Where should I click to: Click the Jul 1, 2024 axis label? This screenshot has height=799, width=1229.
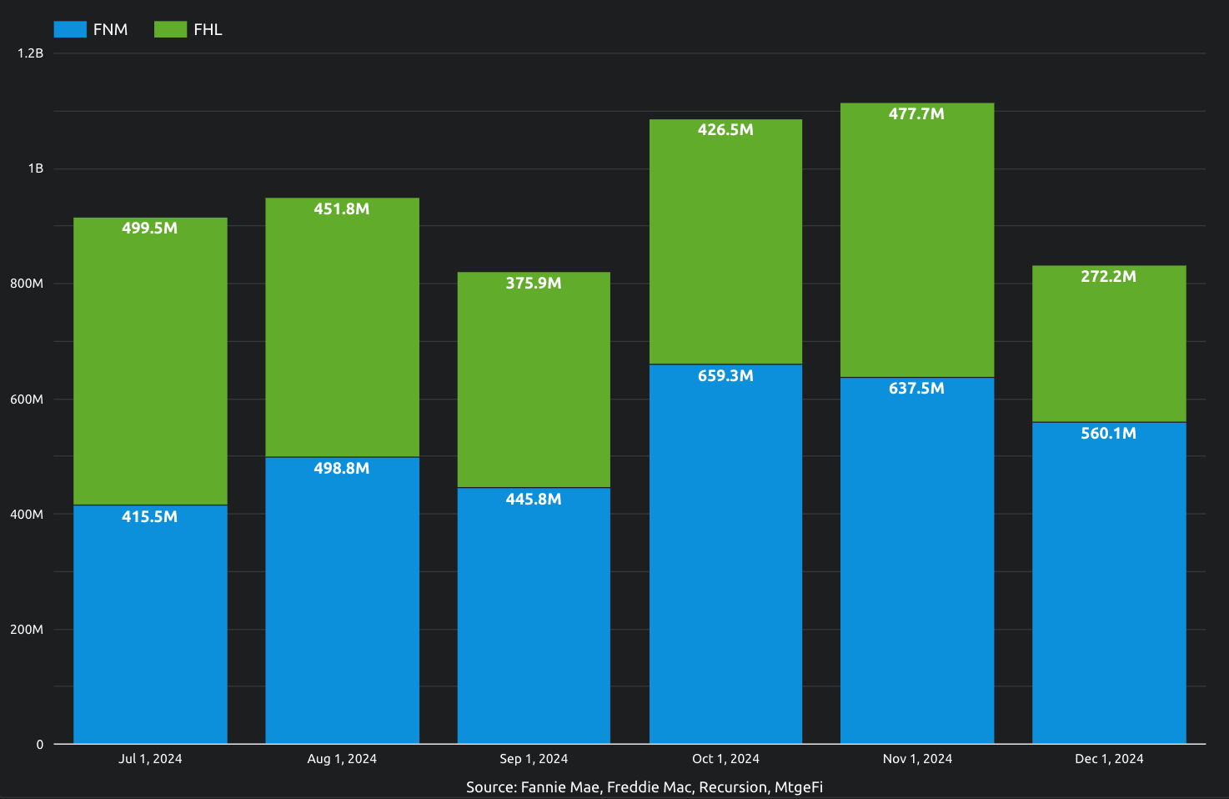150,759
